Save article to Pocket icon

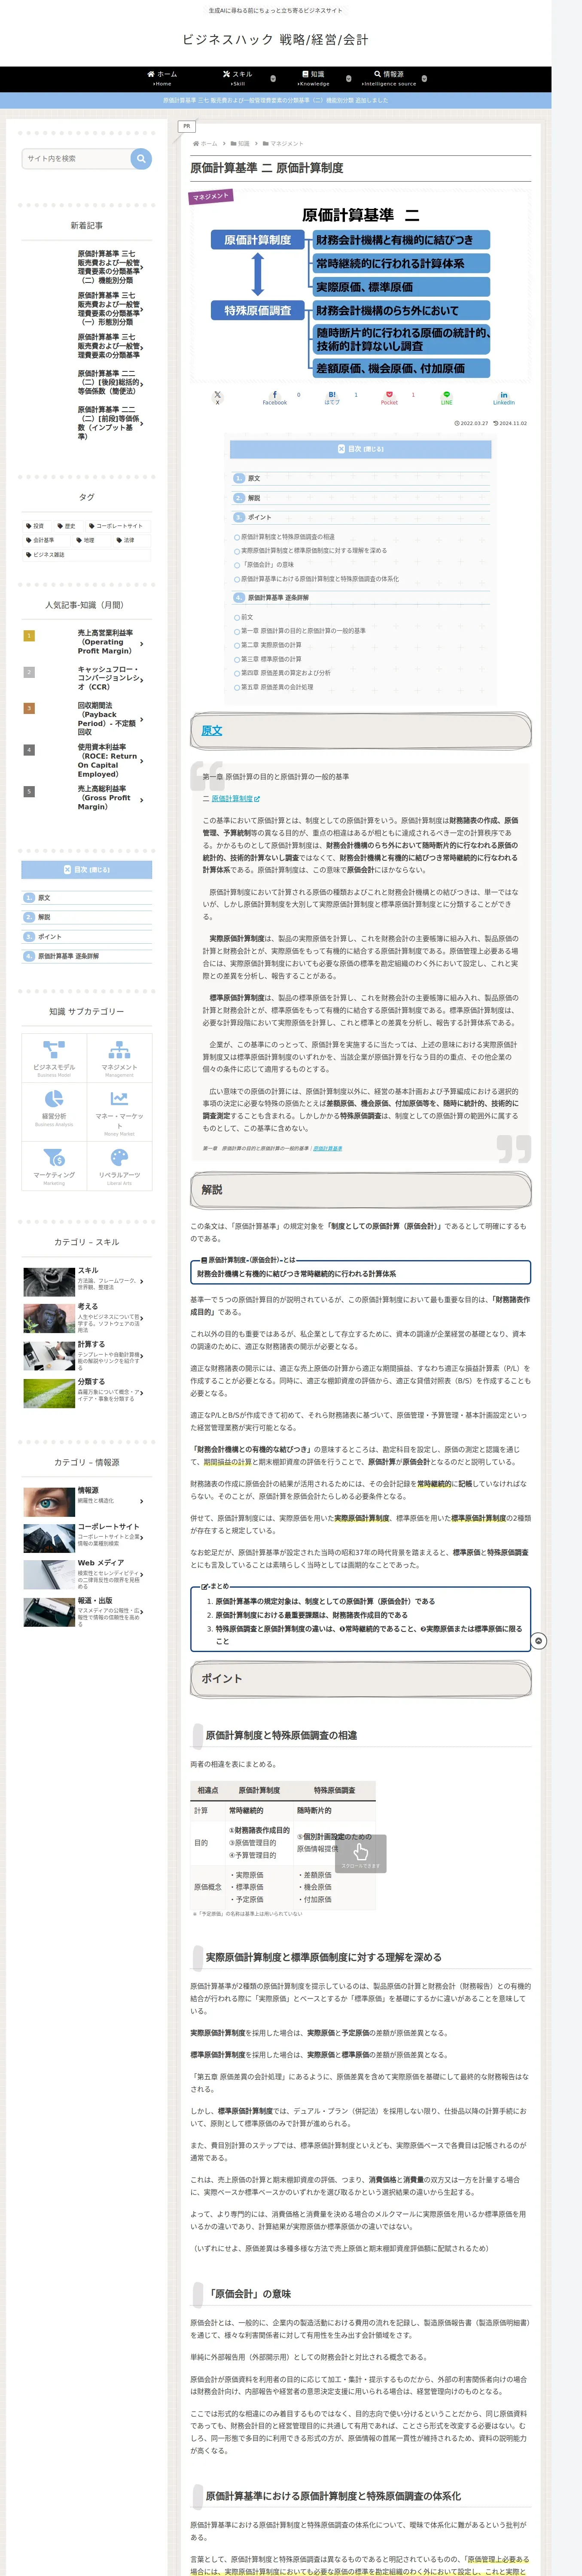[389, 397]
